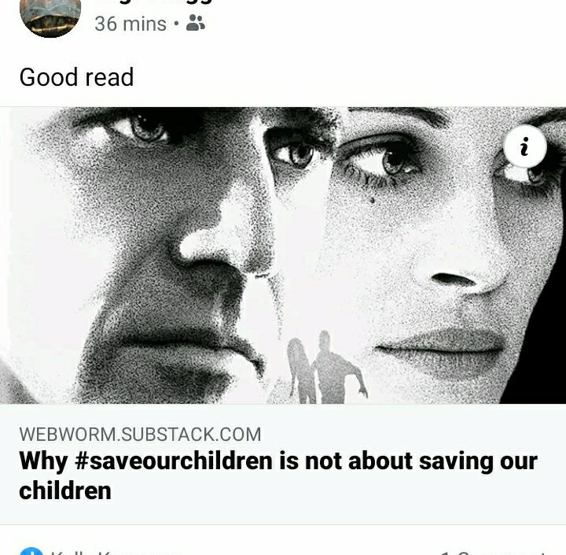
Task: Click the word 'Why' starting the article title
Action: tap(43, 462)
